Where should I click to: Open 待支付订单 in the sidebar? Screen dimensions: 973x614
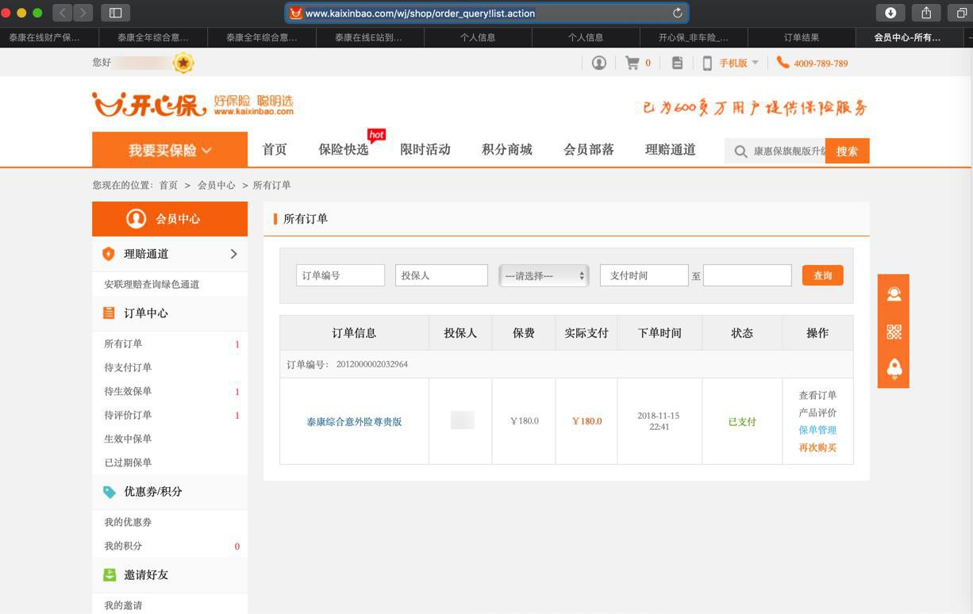tap(128, 367)
